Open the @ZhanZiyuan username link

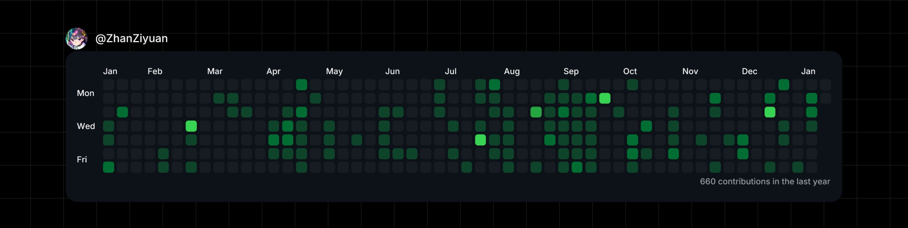(132, 38)
